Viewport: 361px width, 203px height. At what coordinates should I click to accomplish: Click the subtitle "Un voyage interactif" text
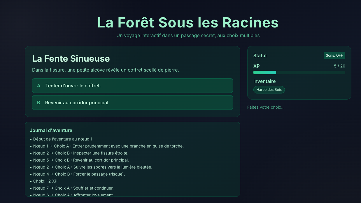pyautogui.click(x=188, y=36)
